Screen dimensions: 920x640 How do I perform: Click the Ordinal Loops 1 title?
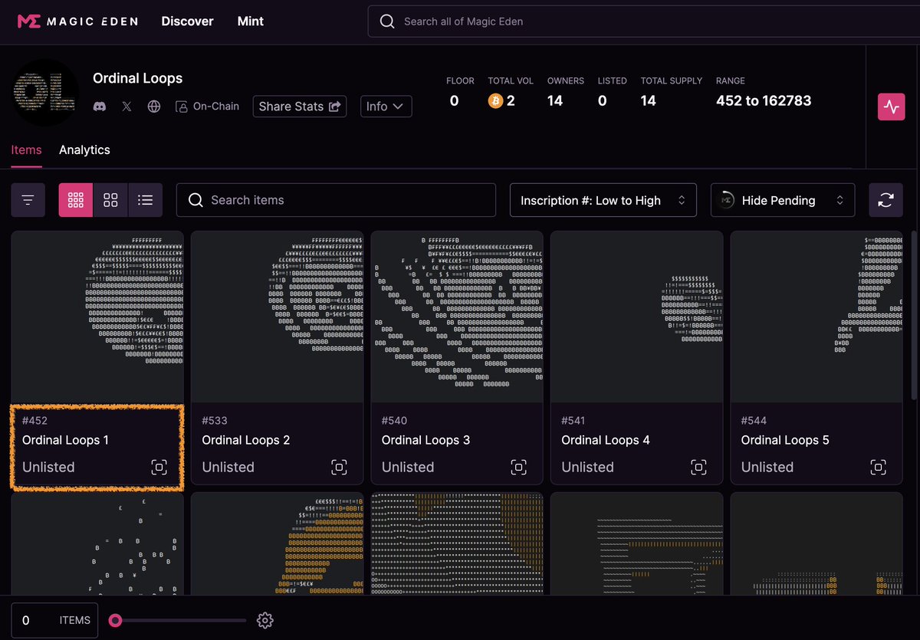point(65,440)
